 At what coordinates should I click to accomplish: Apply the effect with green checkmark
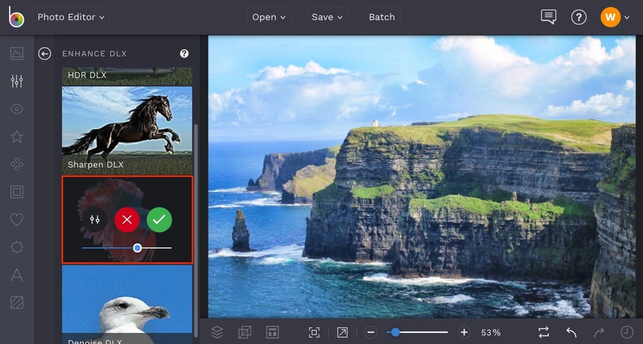point(159,220)
